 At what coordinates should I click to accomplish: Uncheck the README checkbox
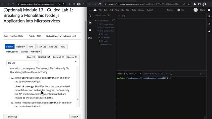(x=49, y=57)
